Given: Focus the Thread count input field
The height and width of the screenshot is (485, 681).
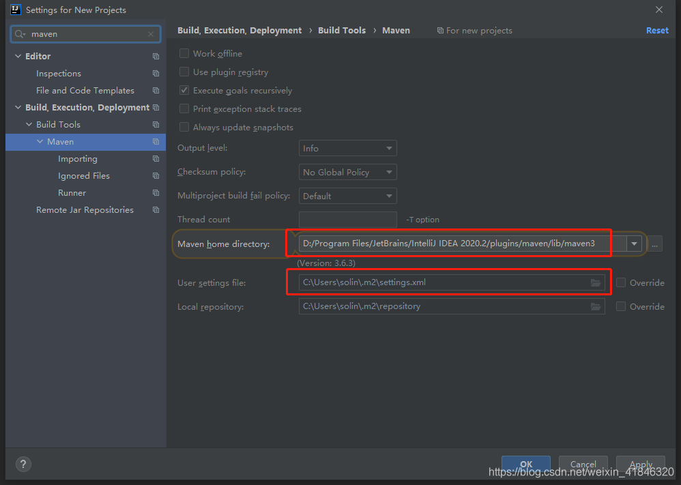Looking at the screenshot, I should point(347,220).
